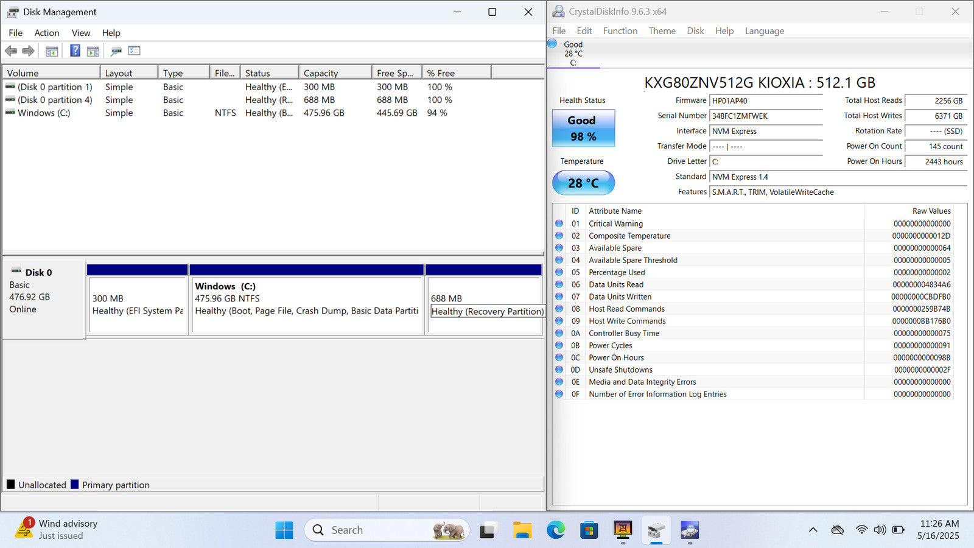
Task: Click the Forward arrow in Disk Management toolbar
Action: coord(28,51)
